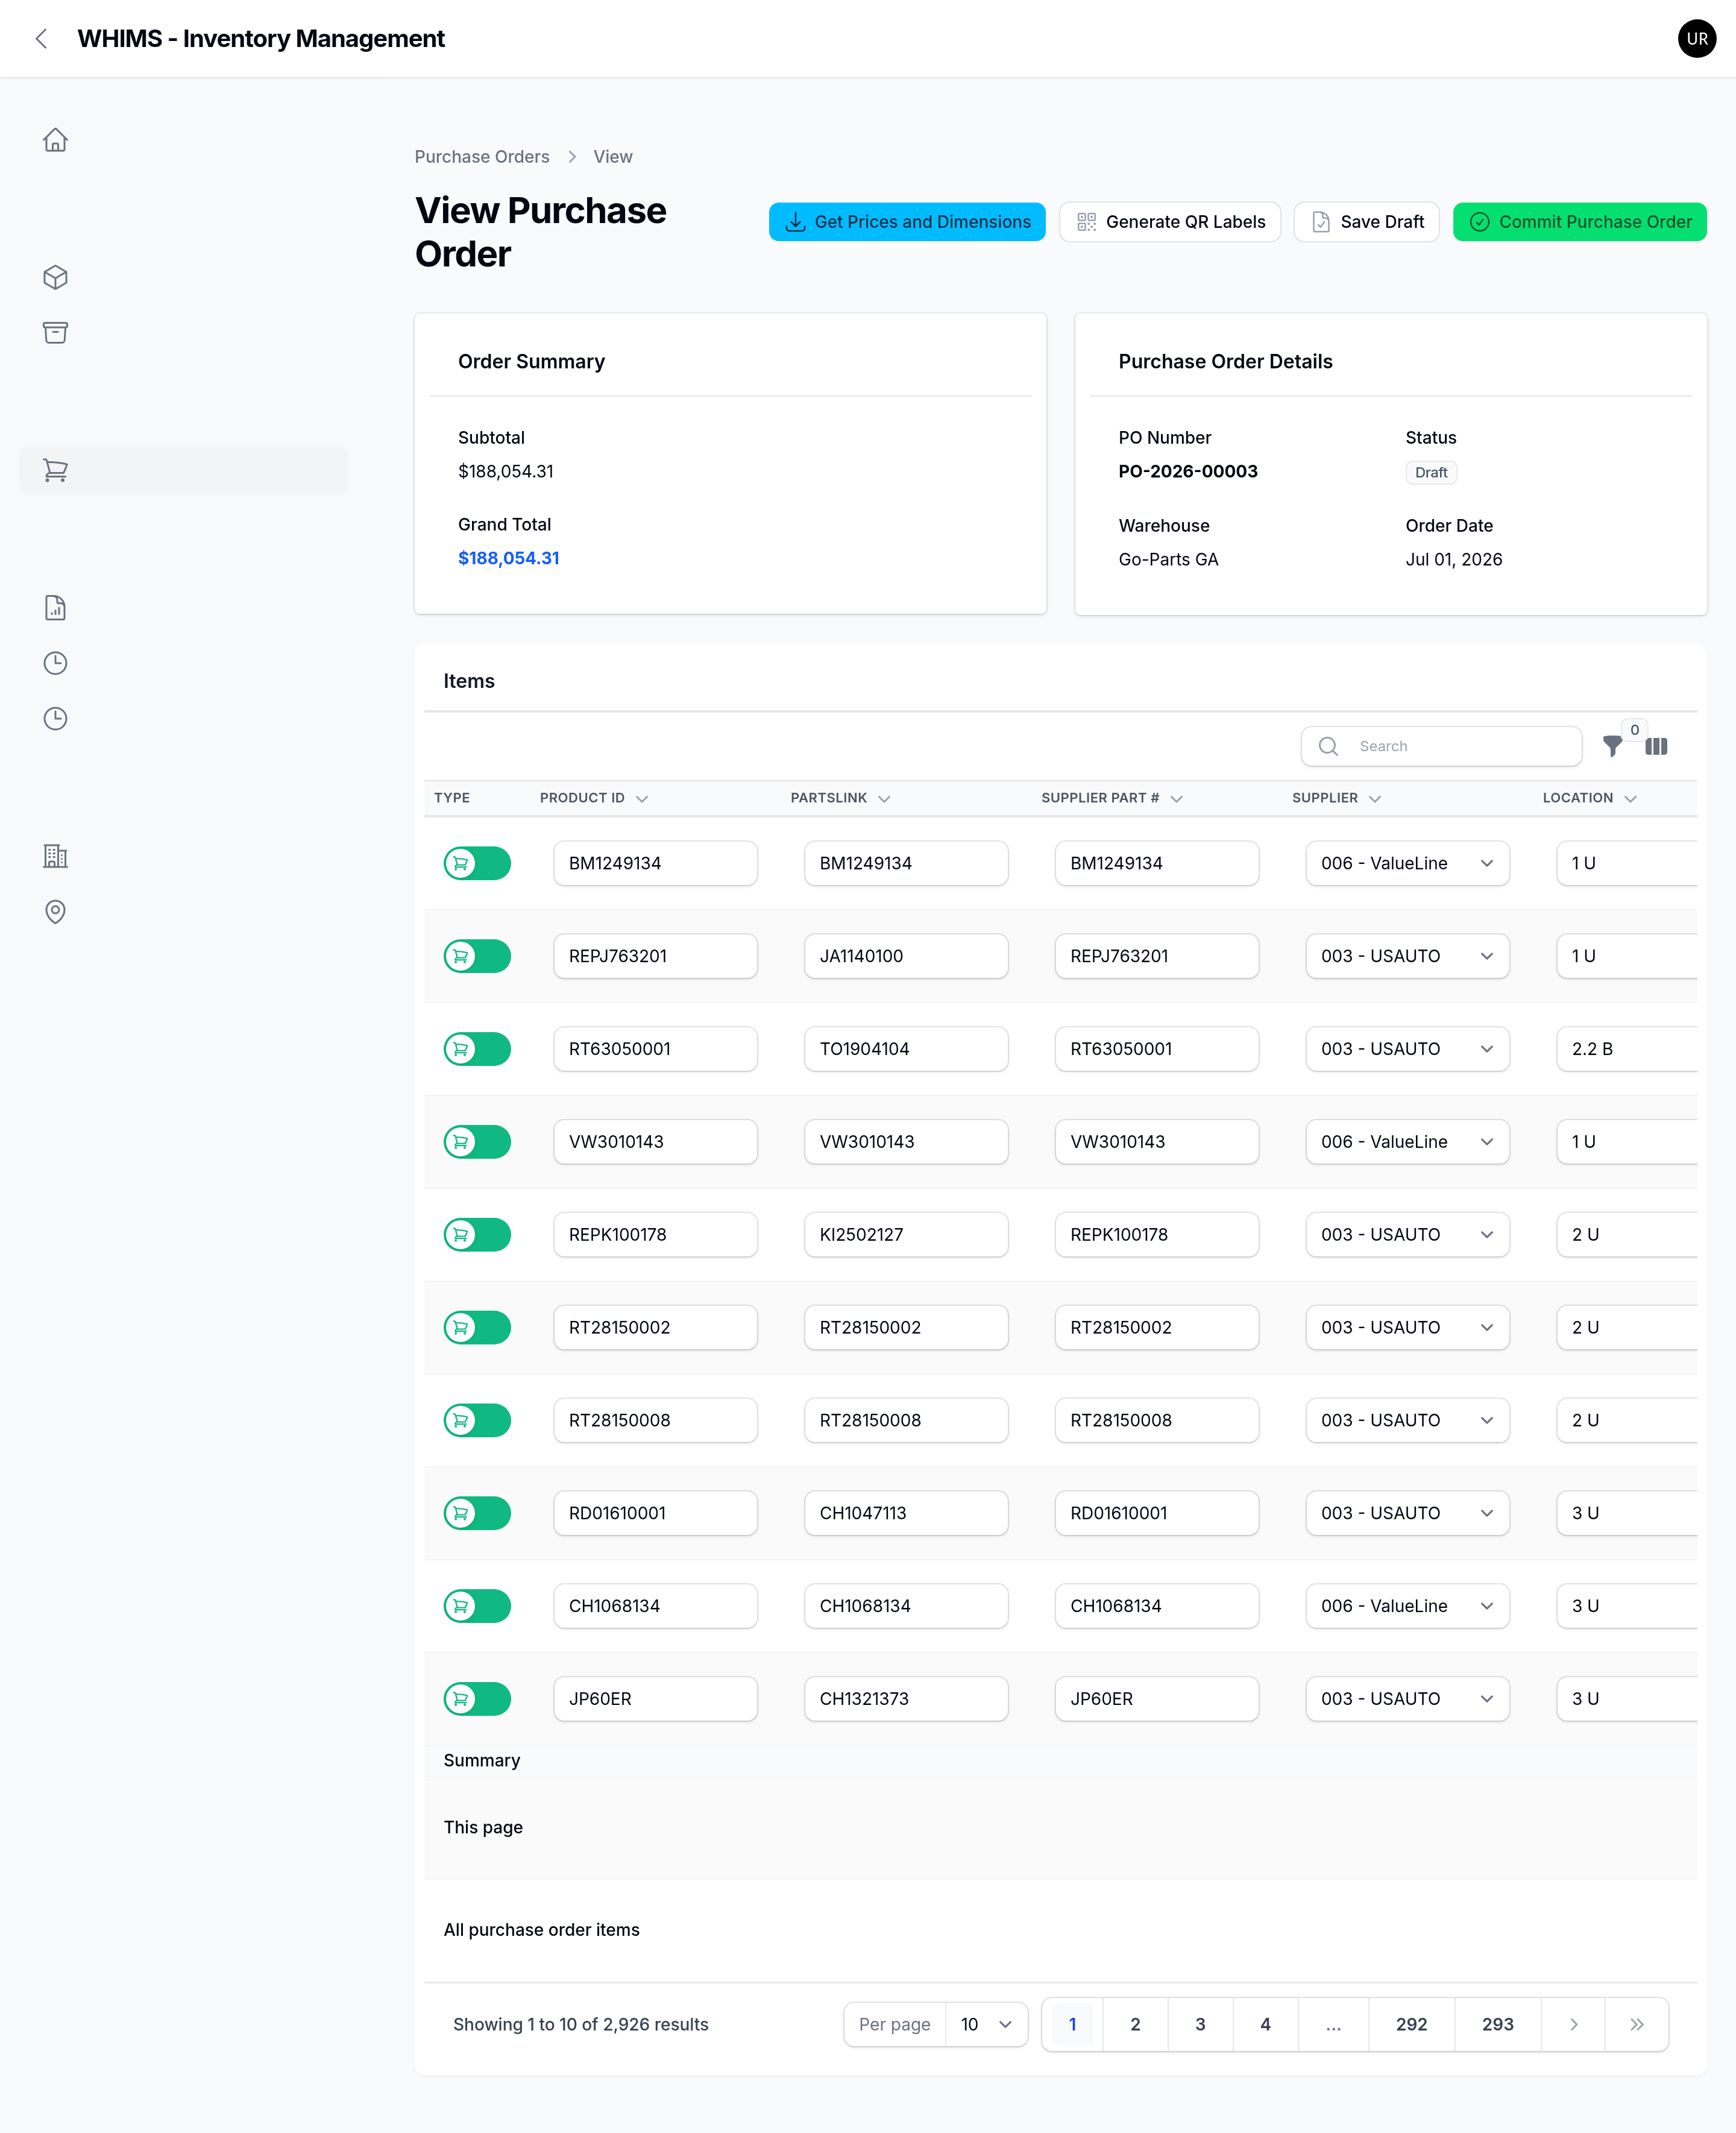Open the sidebar building icon
This screenshot has height=2133, width=1736.
point(55,856)
